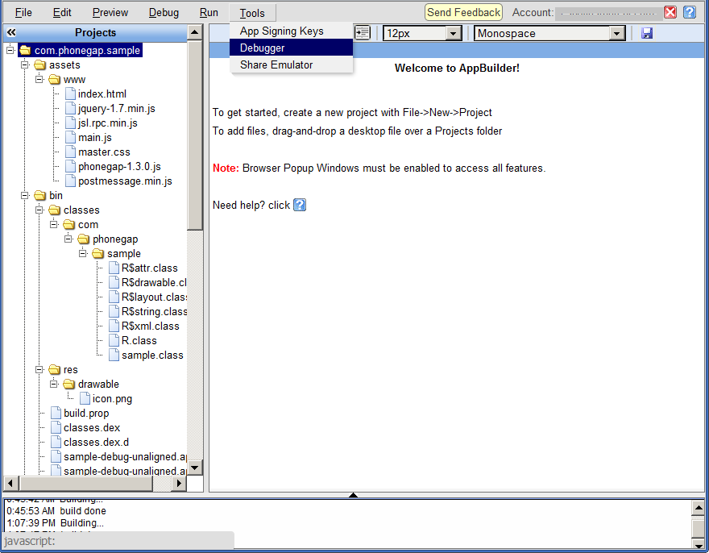Select R.class file

pyautogui.click(x=139, y=340)
